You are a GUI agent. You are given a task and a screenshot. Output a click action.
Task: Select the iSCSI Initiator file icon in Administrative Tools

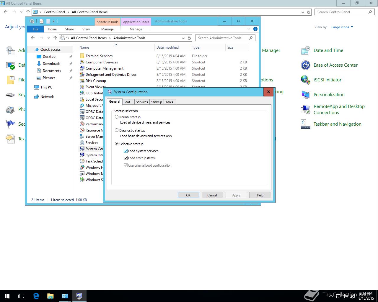[x=82, y=93]
